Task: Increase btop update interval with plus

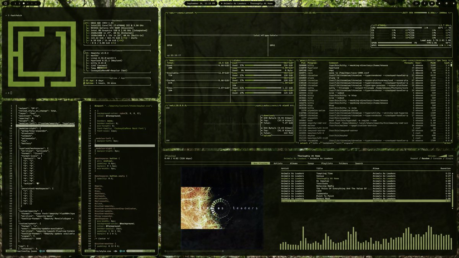Action: pyautogui.click(x=449, y=13)
